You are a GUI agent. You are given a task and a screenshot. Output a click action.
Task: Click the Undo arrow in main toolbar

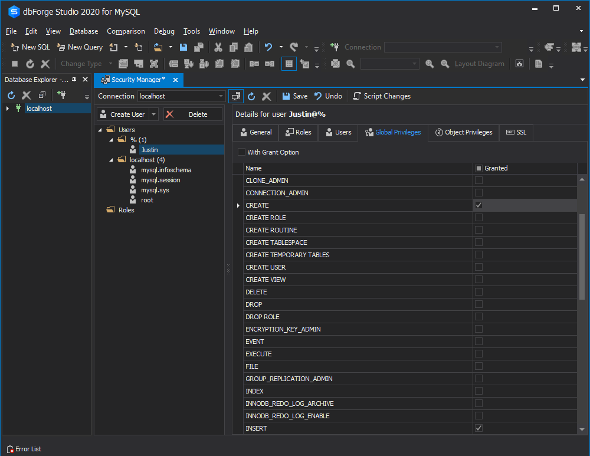pos(268,47)
